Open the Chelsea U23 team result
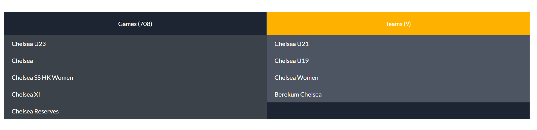The height and width of the screenshot is (130, 537). click(x=135, y=44)
